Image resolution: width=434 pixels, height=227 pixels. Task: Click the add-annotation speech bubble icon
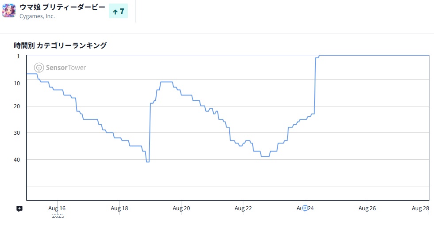point(19,208)
